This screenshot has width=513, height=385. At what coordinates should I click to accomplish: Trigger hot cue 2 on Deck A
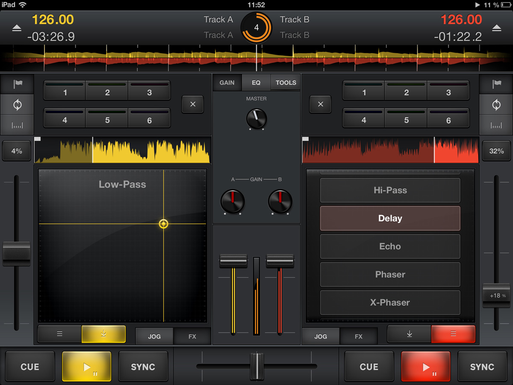[107, 91]
